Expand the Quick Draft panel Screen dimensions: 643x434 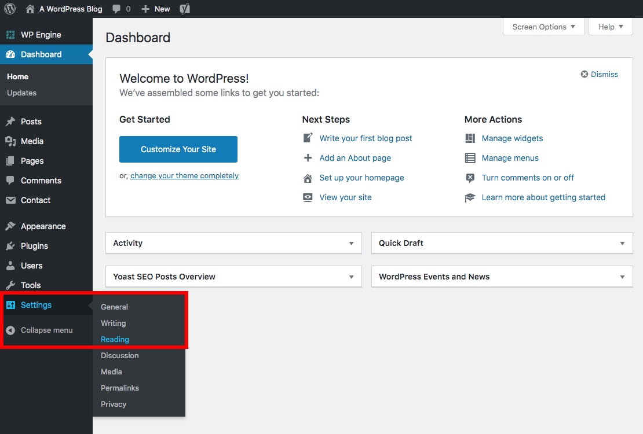[622, 243]
